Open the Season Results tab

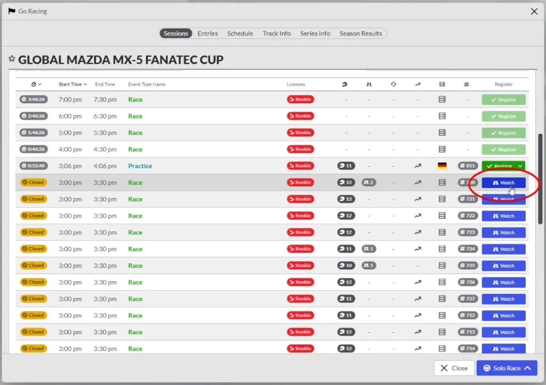pos(361,34)
